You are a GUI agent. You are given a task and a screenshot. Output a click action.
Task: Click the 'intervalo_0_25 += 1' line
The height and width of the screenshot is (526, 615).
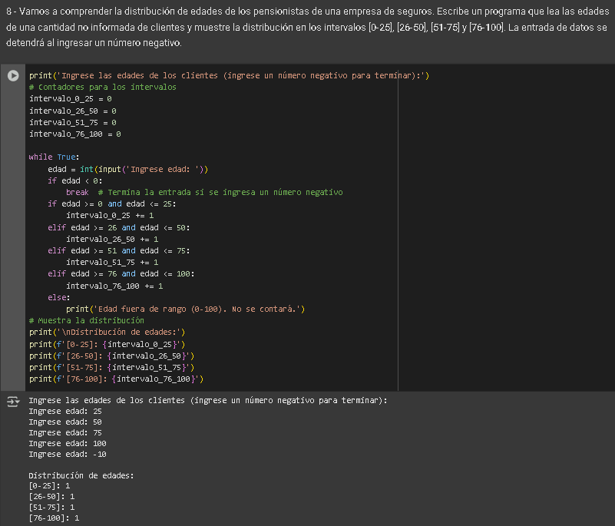tap(110, 215)
